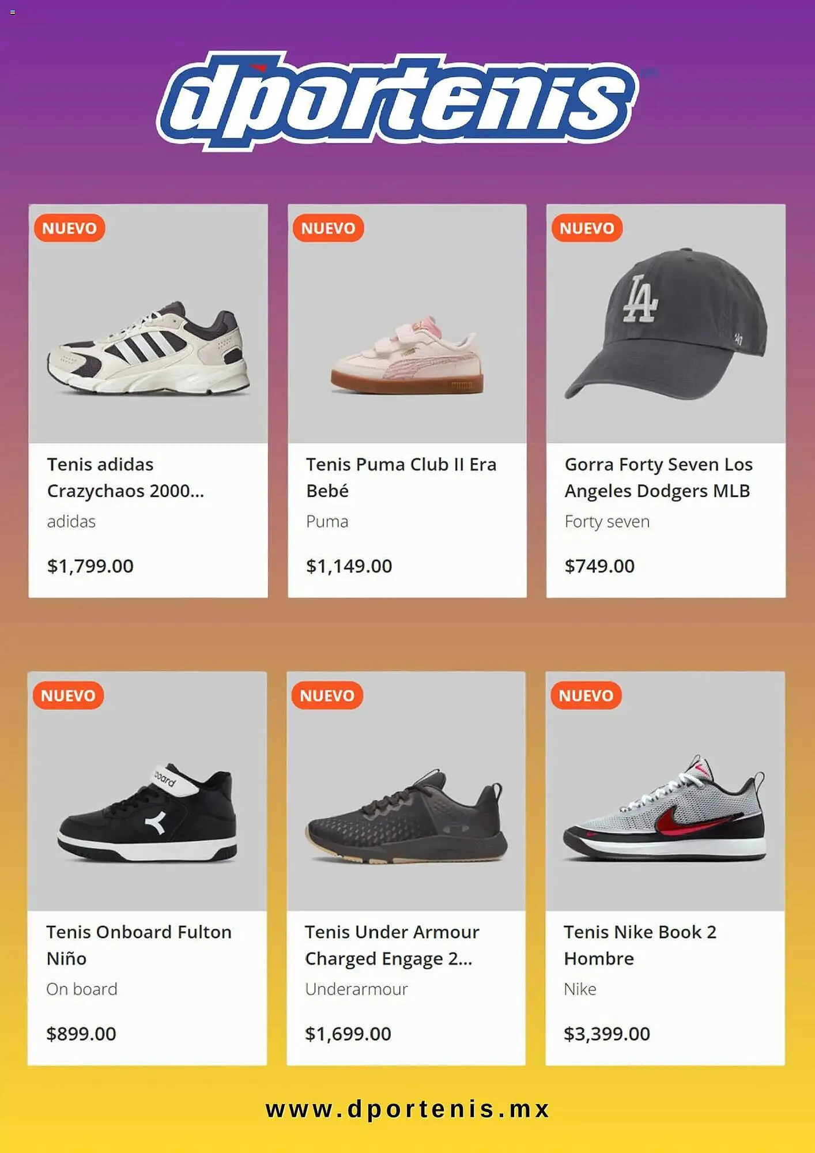Click the NUEVO badge on adidas Crazychaos card
Viewport: 815px width, 1153px height.
tap(70, 228)
